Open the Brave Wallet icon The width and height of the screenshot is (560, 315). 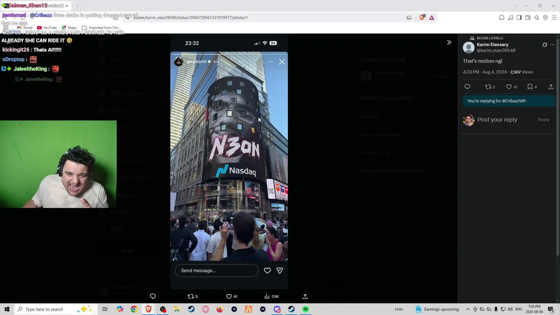click(528, 17)
